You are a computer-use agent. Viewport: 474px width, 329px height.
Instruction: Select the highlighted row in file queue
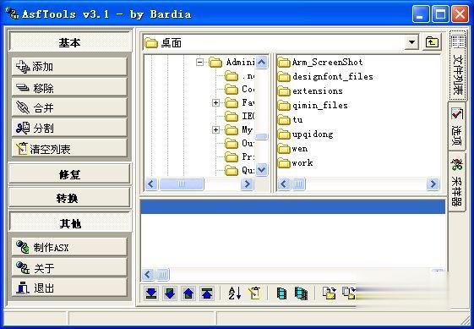tap(293, 206)
